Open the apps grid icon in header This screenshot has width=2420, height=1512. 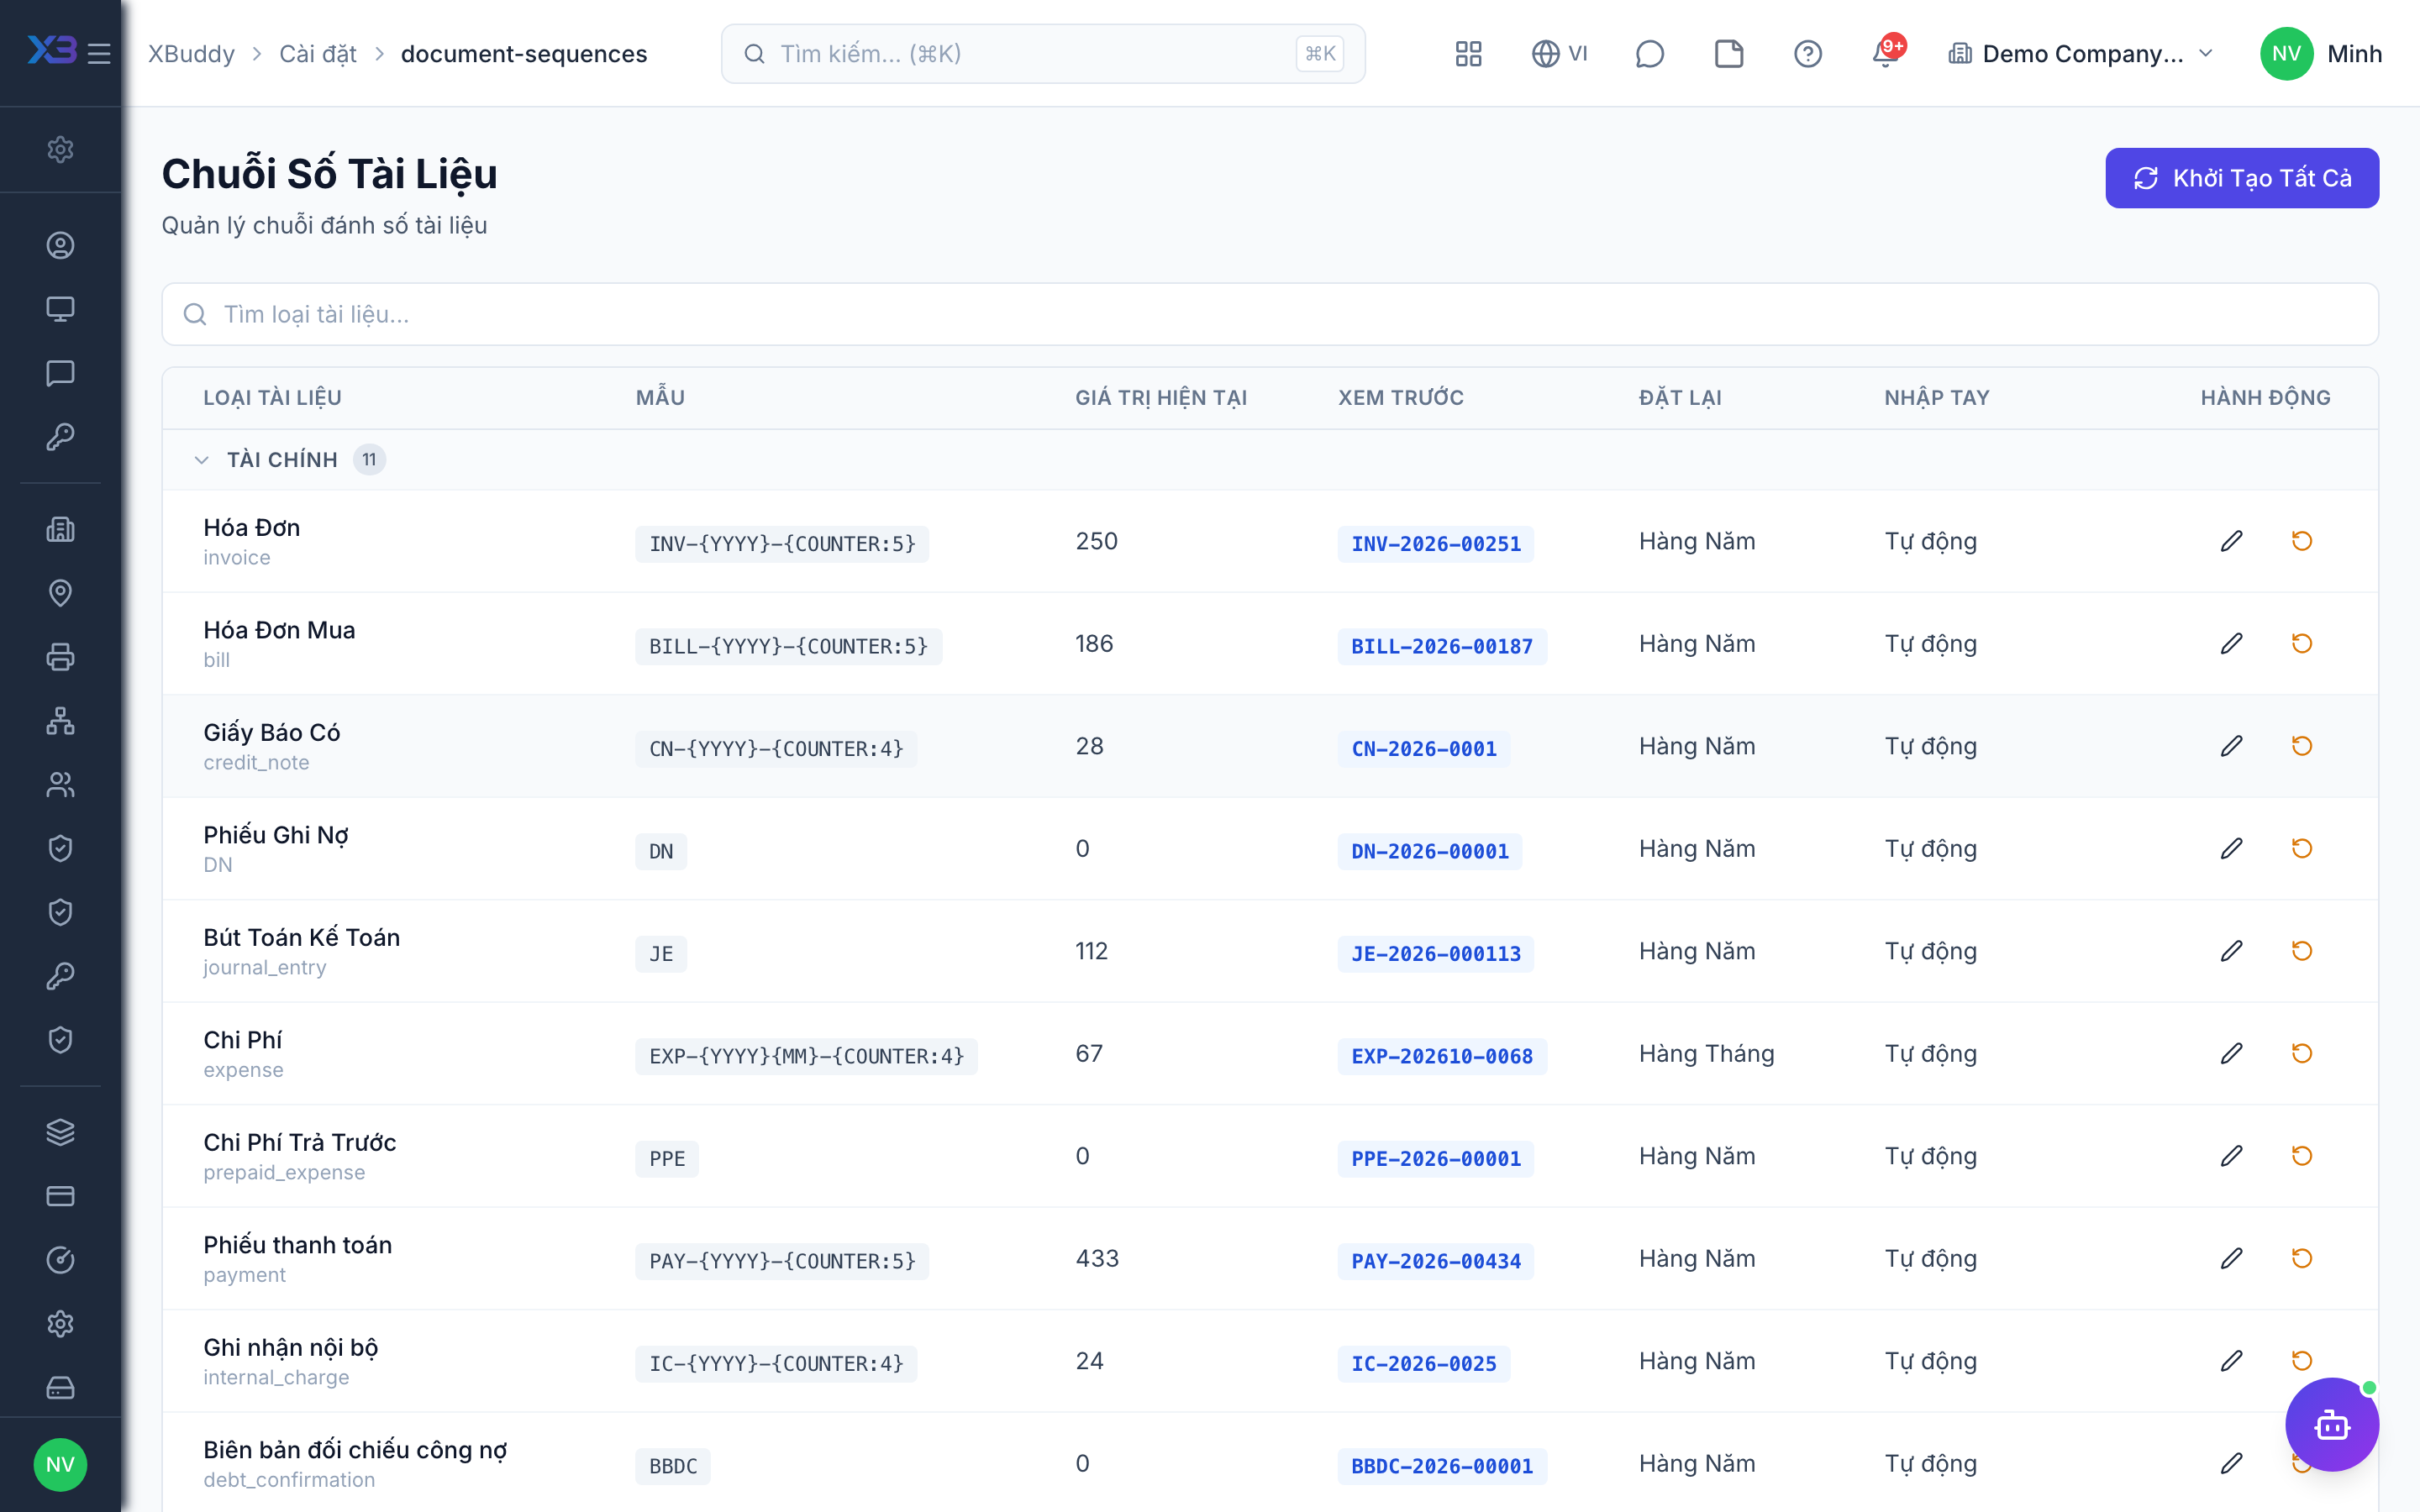[x=1468, y=53]
